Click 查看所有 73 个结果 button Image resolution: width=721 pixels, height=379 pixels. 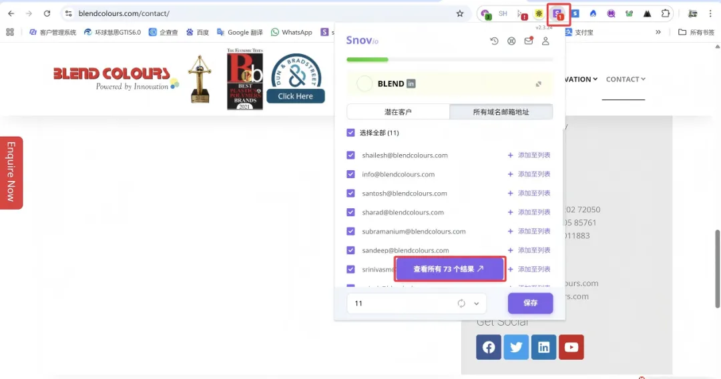pyautogui.click(x=450, y=269)
